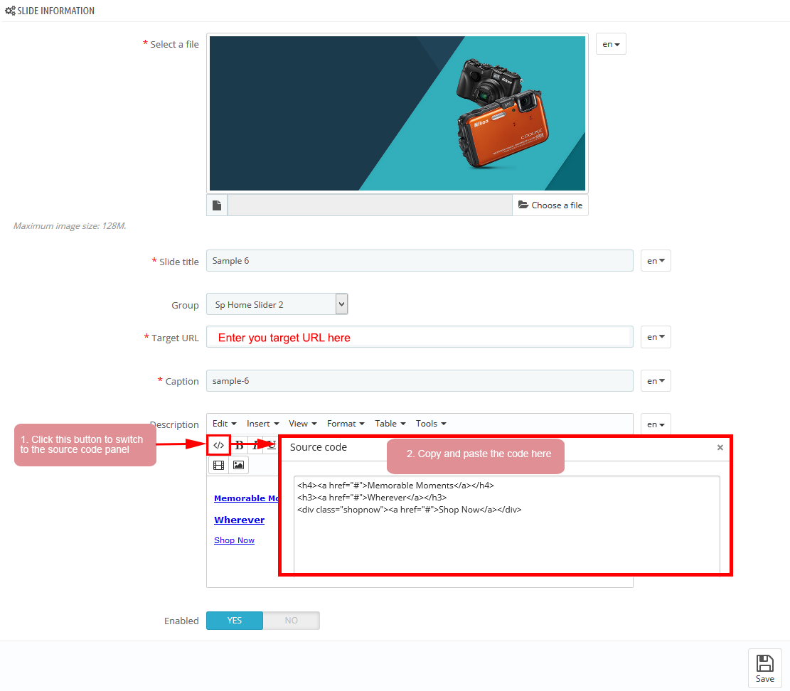Click the Wherever link in the editor
The height and width of the screenshot is (691, 790).
[240, 520]
